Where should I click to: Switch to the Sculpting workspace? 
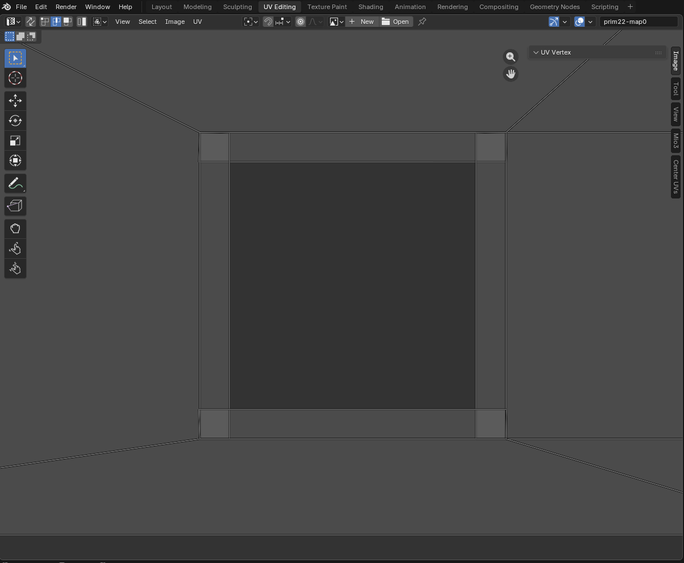[x=237, y=7]
